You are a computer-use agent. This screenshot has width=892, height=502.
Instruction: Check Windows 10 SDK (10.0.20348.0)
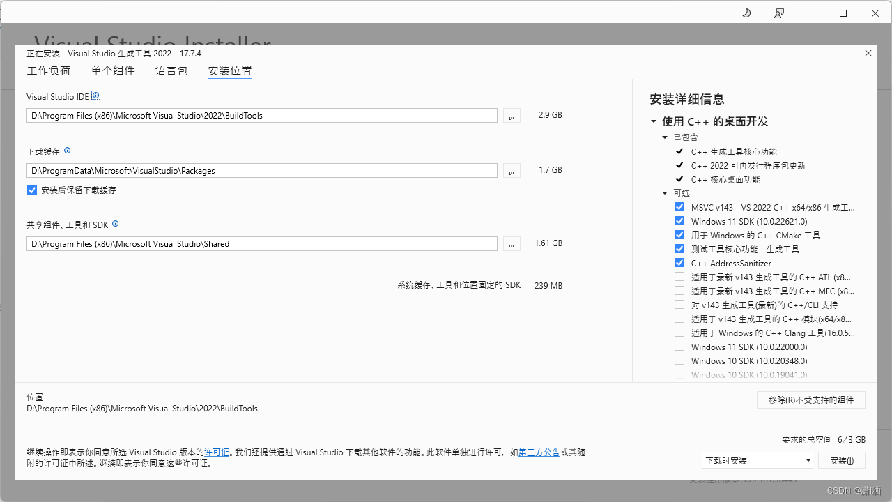(679, 360)
